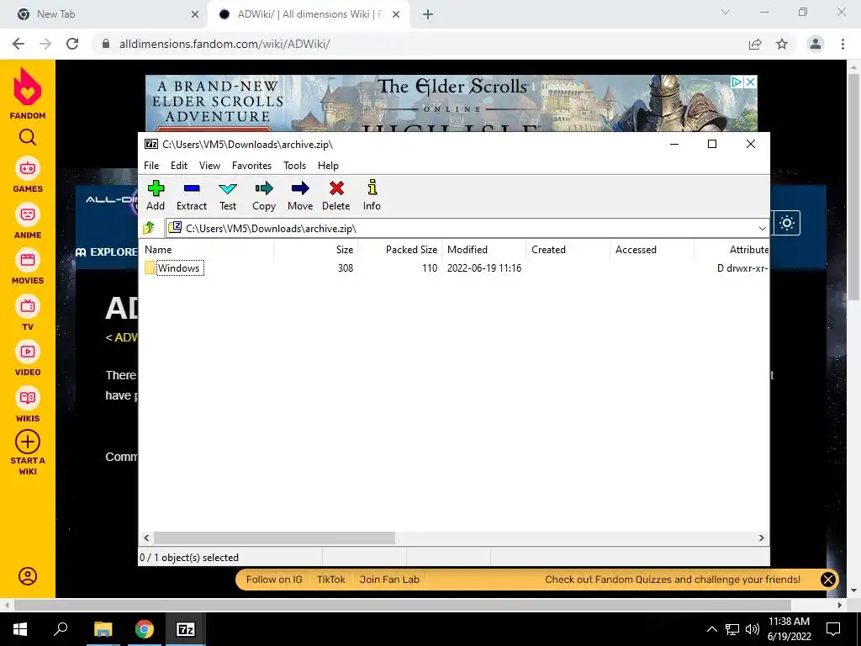
Task: Expand the 7-Zip address bar dropdown
Action: (x=762, y=229)
